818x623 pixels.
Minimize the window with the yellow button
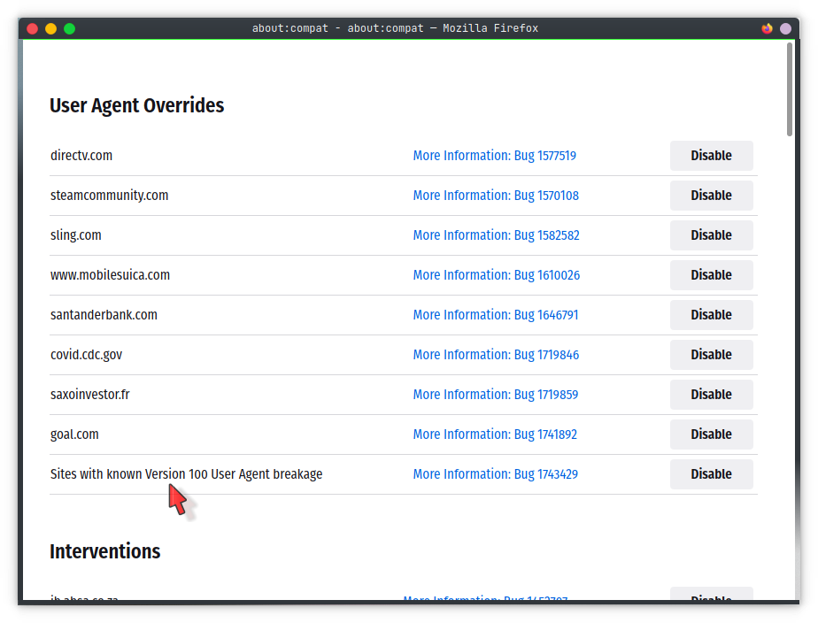[x=51, y=28]
